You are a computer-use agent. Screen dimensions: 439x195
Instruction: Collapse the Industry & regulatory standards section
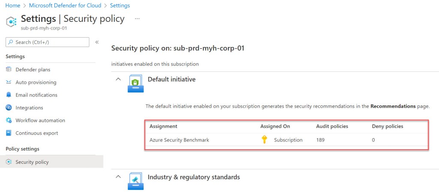[119, 177]
